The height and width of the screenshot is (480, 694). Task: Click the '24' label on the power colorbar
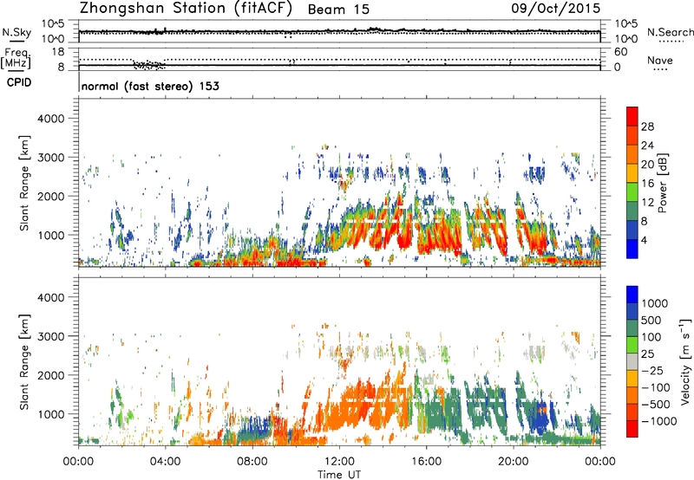(x=647, y=146)
